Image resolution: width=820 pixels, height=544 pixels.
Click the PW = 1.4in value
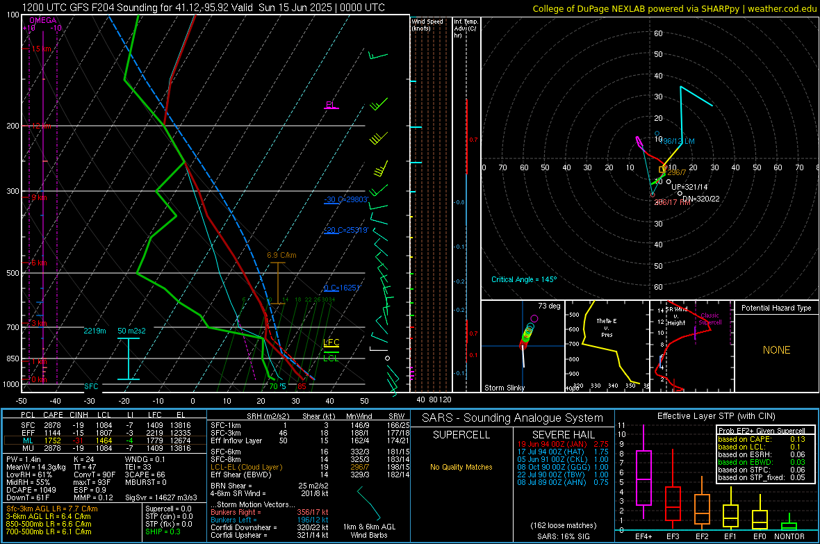(x=24, y=459)
